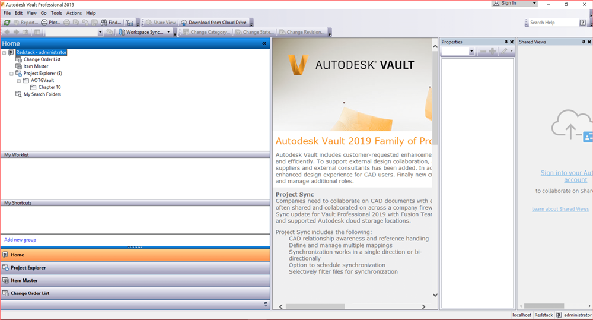
Task: Collapse the Home navigation pane chevrons
Action: click(264, 43)
